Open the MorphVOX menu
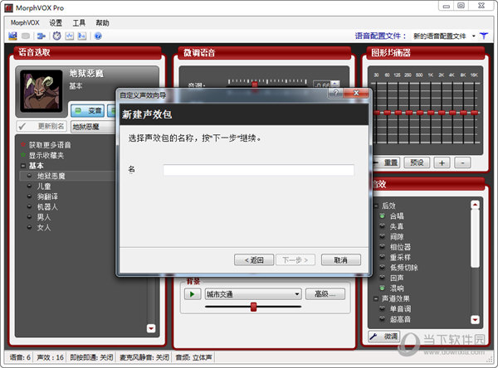Viewport: 498px width, 368px height. pos(25,23)
